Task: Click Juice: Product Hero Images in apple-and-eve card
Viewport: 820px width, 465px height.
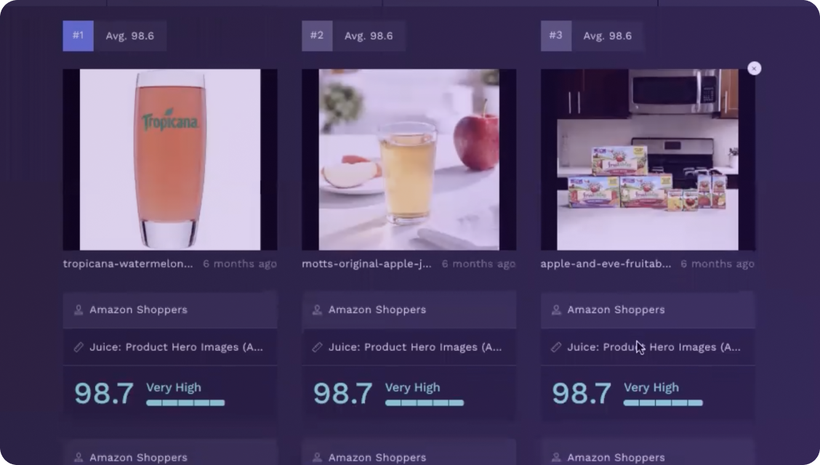Action: [654, 347]
